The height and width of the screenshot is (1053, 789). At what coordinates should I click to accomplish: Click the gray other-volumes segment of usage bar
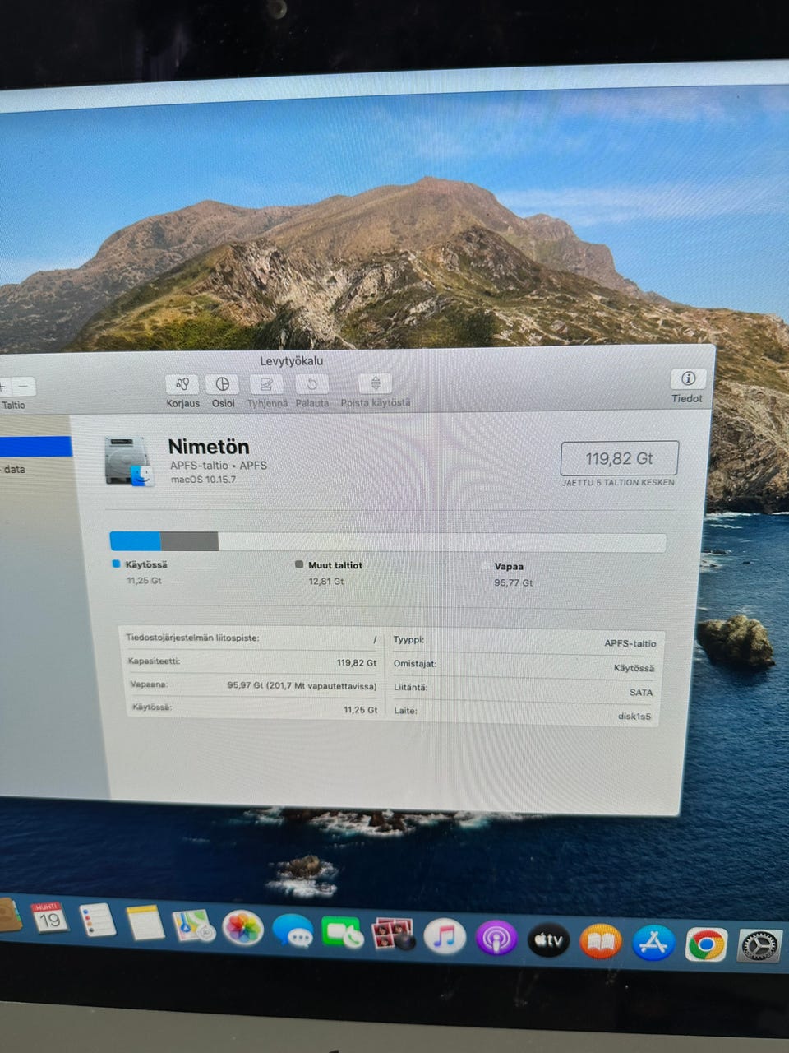pos(190,541)
